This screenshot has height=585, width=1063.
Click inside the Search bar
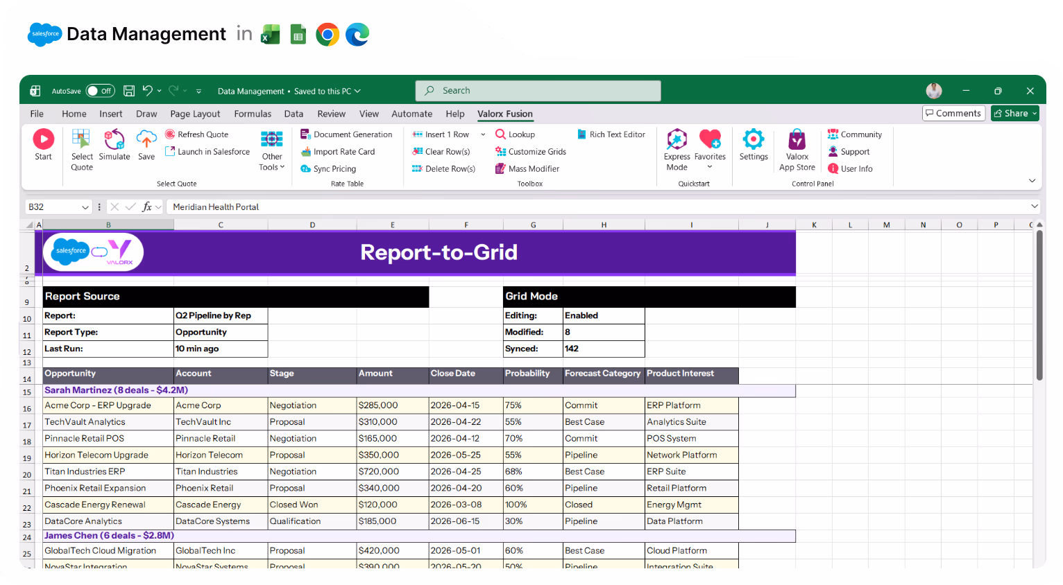click(538, 90)
